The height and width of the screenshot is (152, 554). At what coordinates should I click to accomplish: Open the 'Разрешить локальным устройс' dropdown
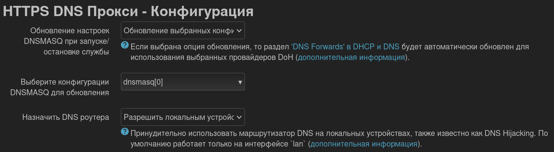(x=183, y=117)
